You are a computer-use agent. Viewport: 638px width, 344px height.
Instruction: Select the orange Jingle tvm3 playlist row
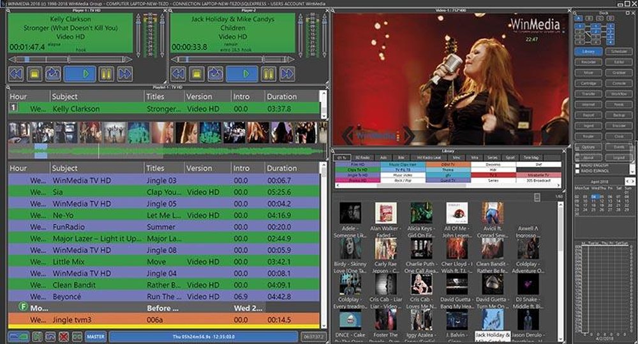[x=163, y=320]
